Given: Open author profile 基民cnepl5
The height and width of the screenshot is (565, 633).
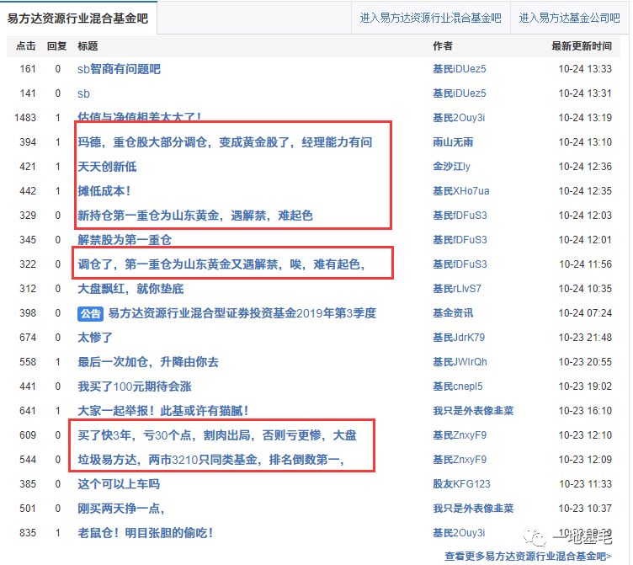Looking at the screenshot, I should tap(457, 386).
